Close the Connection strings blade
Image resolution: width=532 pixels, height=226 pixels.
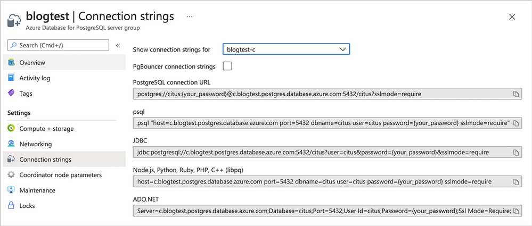point(512,17)
